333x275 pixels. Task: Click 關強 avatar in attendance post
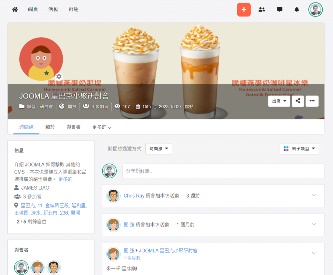[x=113, y=225]
